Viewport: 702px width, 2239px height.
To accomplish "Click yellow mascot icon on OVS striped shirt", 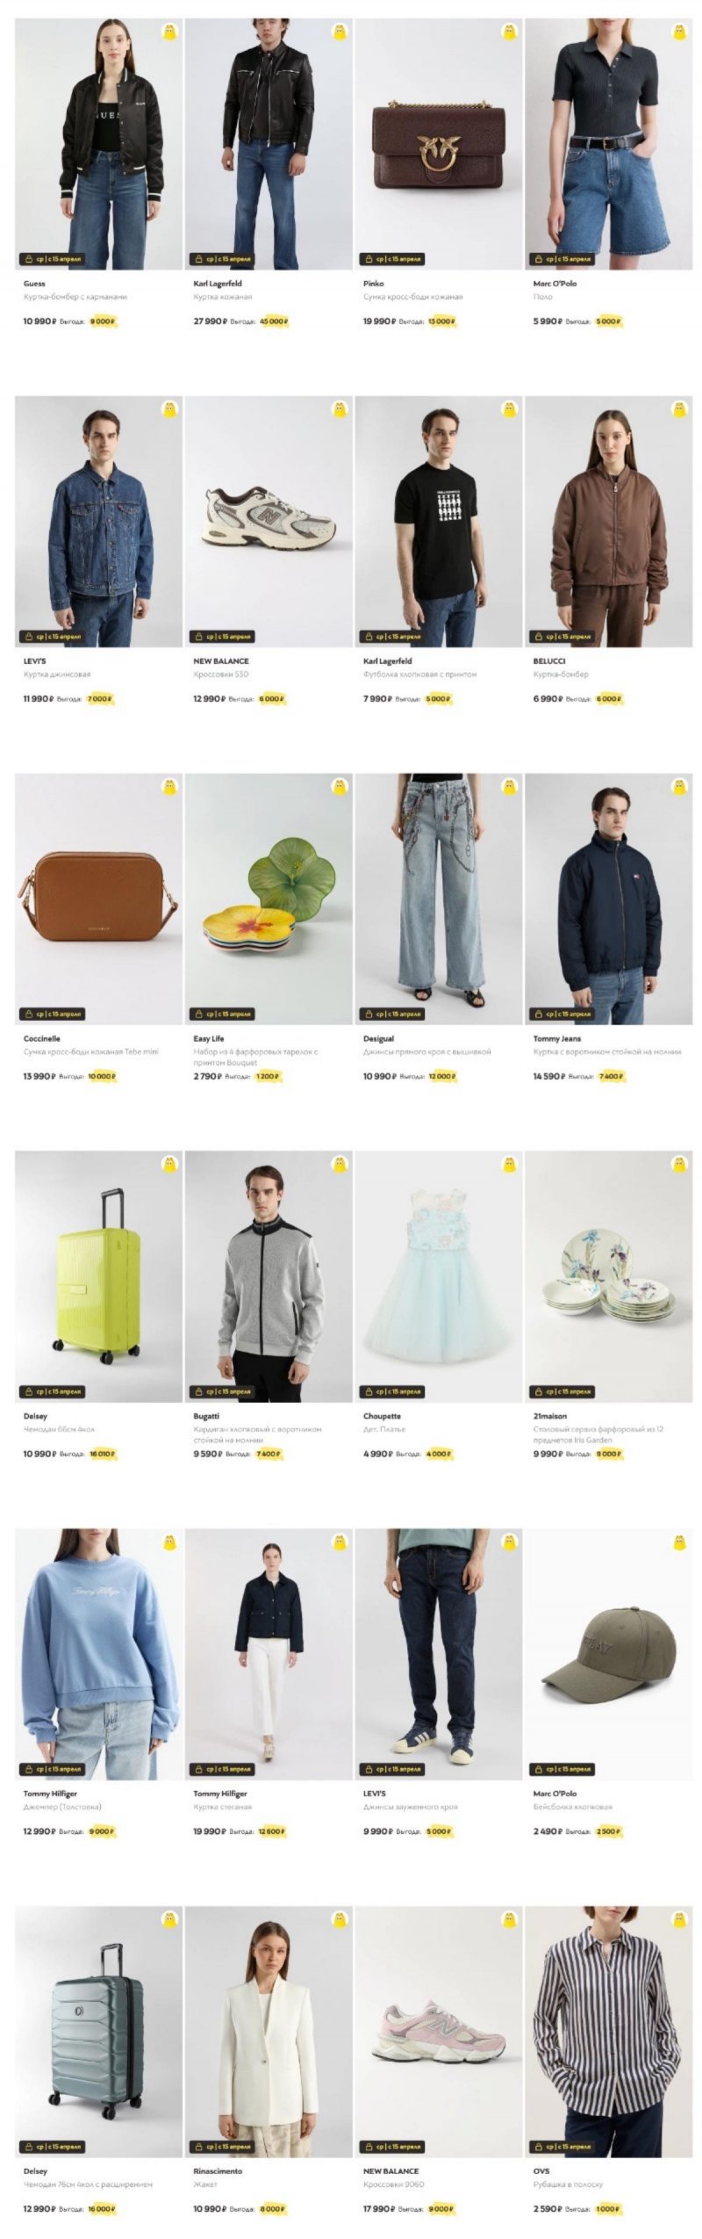I will [x=679, y=1918].
